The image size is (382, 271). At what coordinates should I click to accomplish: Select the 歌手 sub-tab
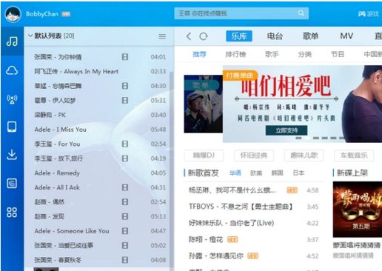pyautogui.click(x=272, y=54)
